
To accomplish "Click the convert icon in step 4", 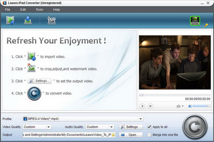I will click(34, 93).
